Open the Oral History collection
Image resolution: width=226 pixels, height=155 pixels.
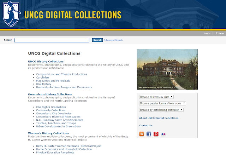point(44,84)
